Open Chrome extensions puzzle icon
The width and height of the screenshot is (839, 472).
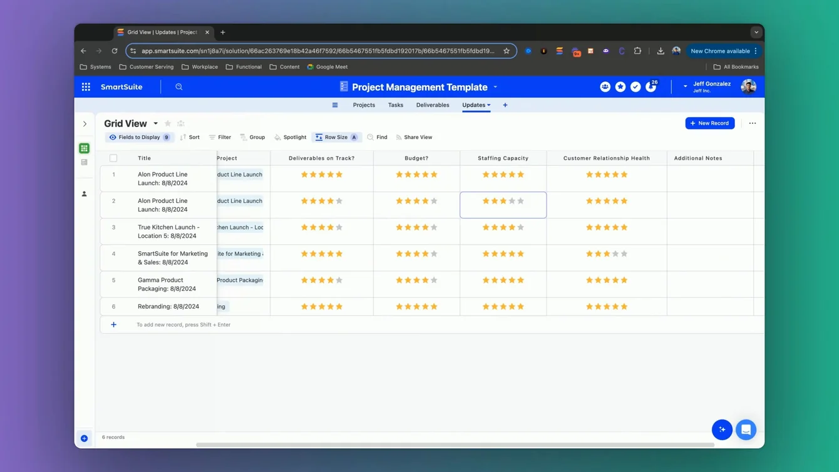[637, 51]
